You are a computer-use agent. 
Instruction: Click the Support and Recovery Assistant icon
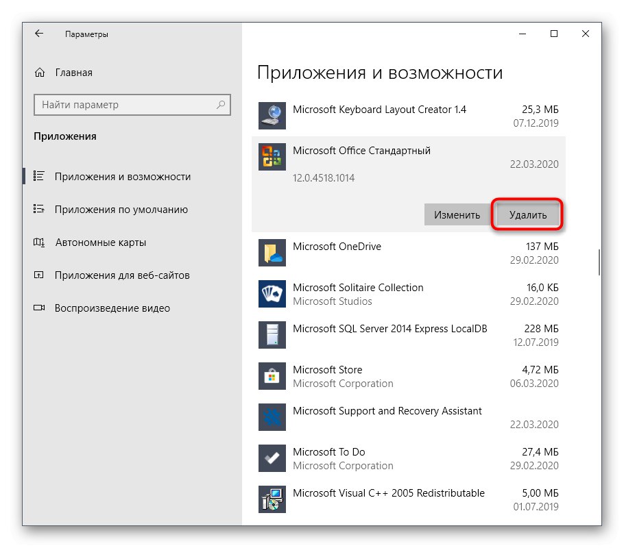point(272,417)
